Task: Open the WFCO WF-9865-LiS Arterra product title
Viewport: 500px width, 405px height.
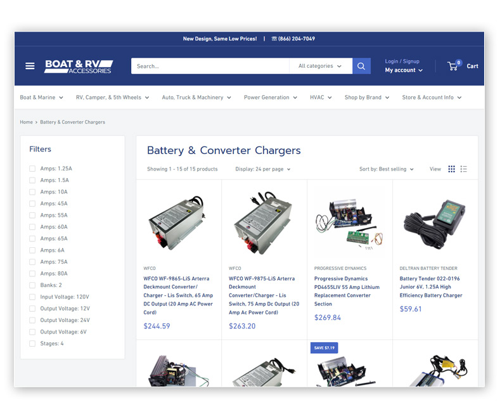Action: (x=178, y=295)
